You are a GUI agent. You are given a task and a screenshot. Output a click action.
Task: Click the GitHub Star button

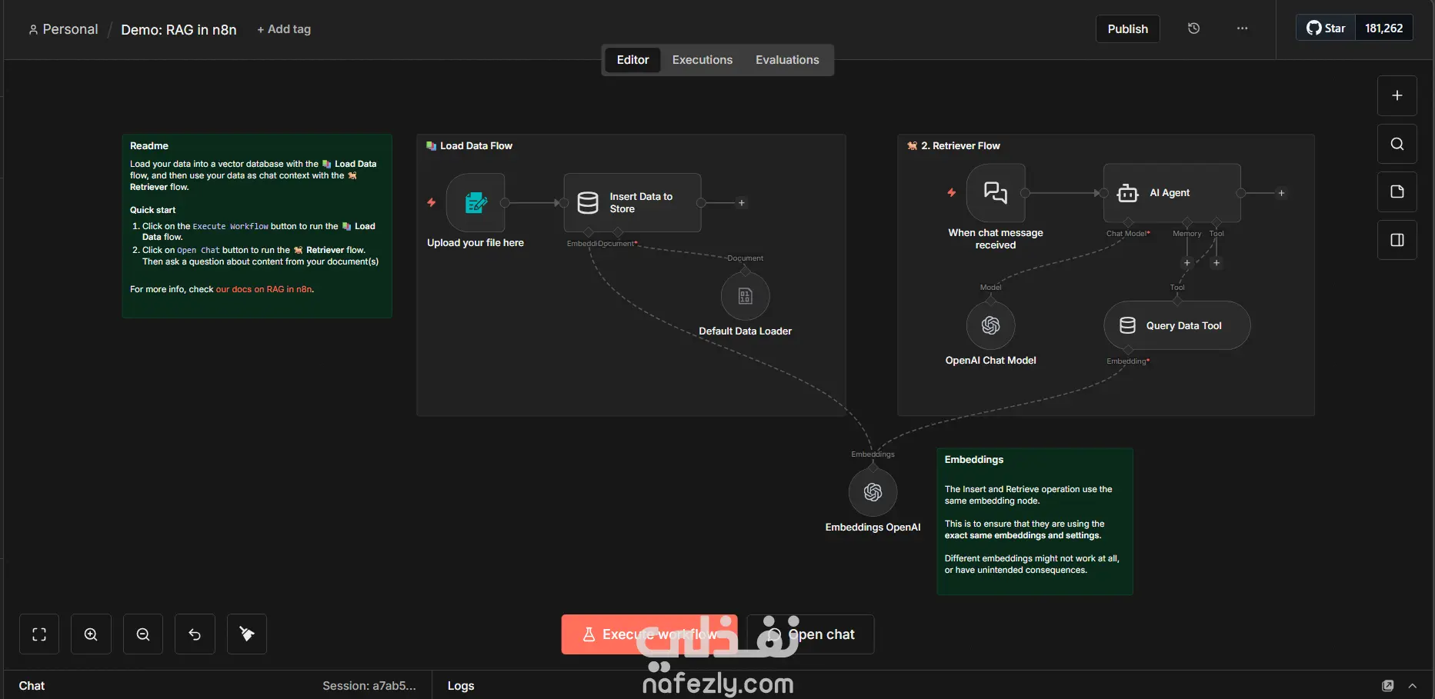pos(1326,28)
